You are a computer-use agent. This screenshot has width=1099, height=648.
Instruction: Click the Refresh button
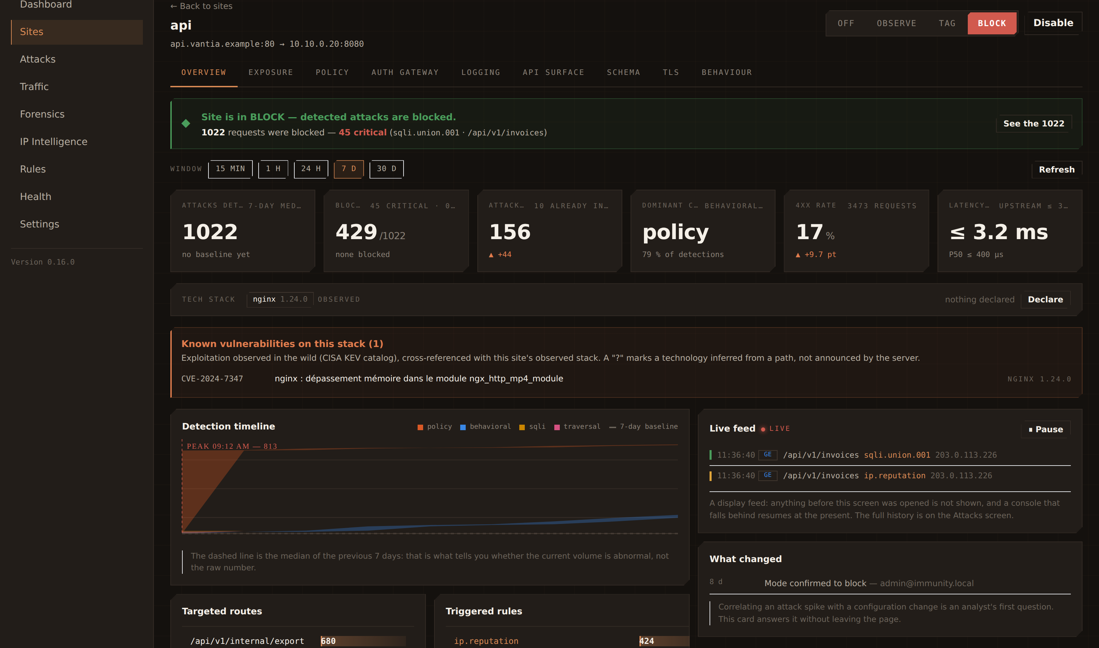pos(1057,169)
